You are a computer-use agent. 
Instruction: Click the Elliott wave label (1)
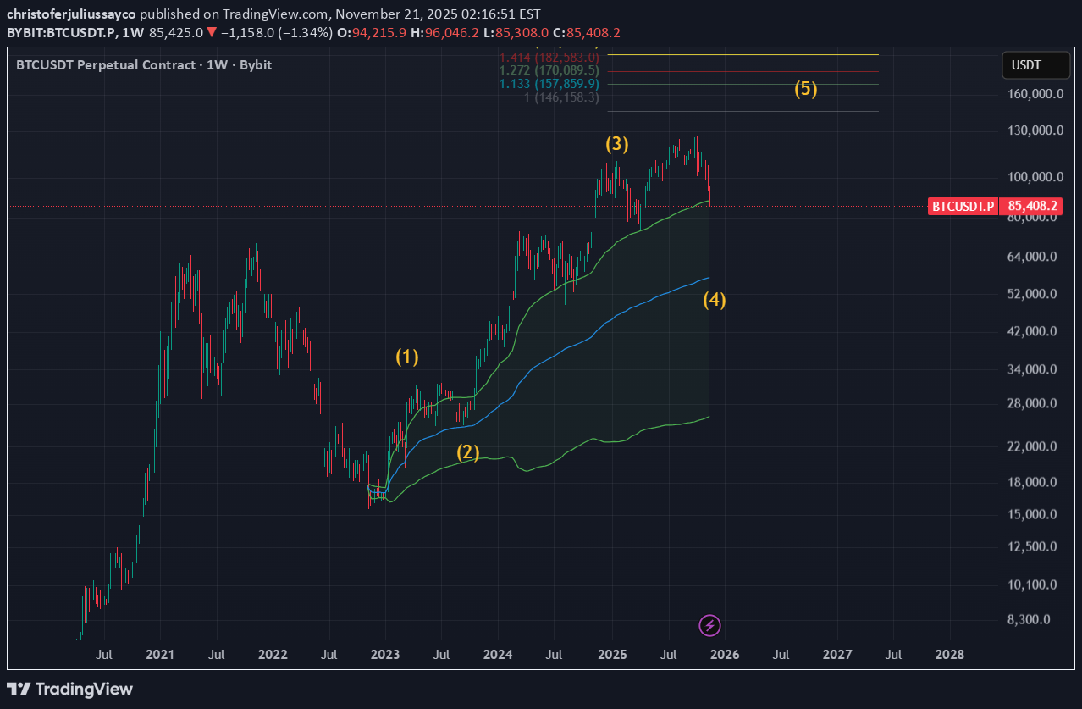point(407,357)
